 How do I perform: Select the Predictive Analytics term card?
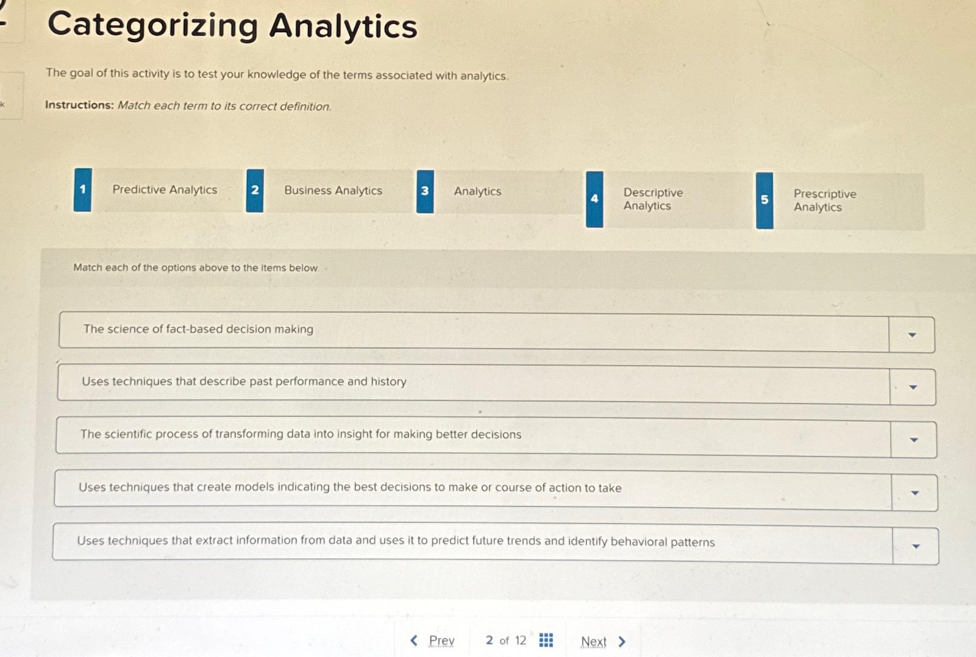(165, 190)
